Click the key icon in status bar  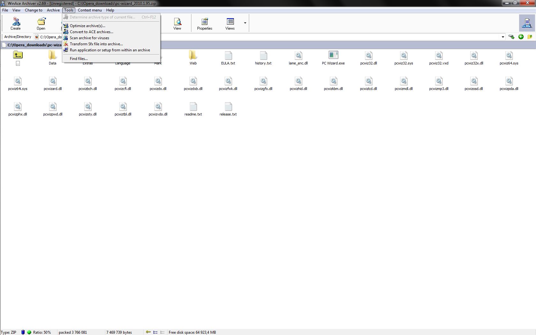(x=148, y=332)
